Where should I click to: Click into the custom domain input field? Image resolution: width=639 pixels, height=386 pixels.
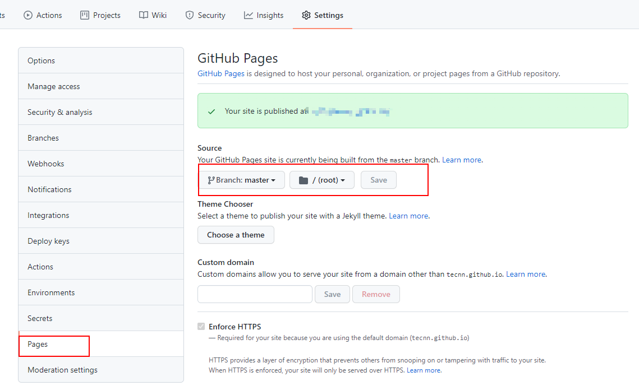click(255, 294)
